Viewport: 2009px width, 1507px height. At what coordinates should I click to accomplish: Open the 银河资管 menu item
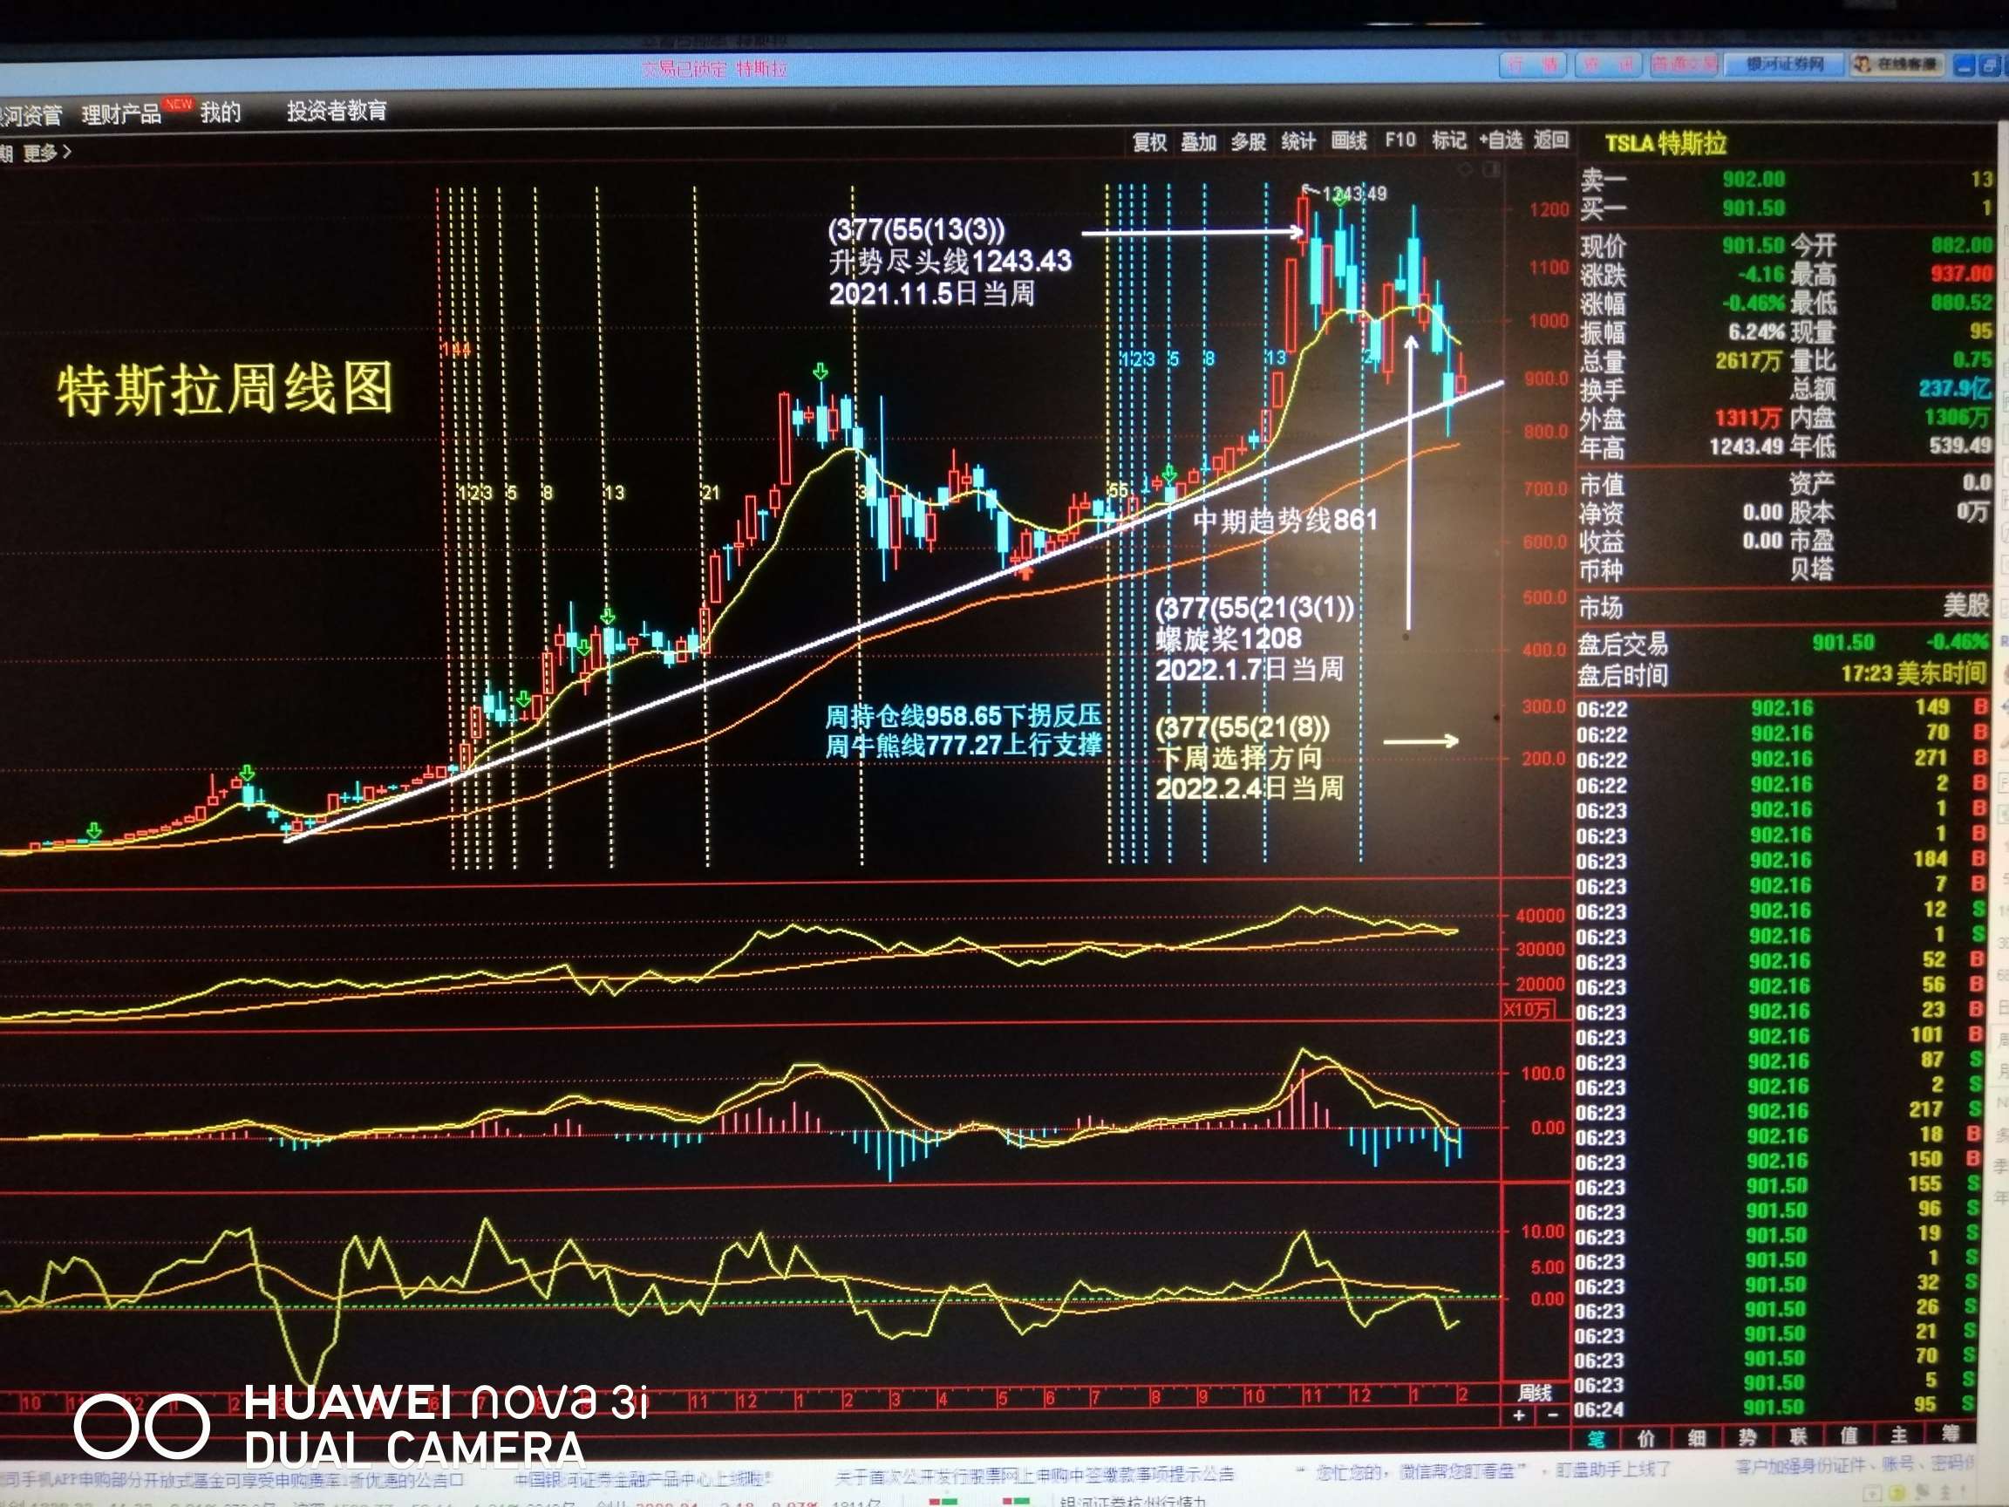[x=30, y=115]
